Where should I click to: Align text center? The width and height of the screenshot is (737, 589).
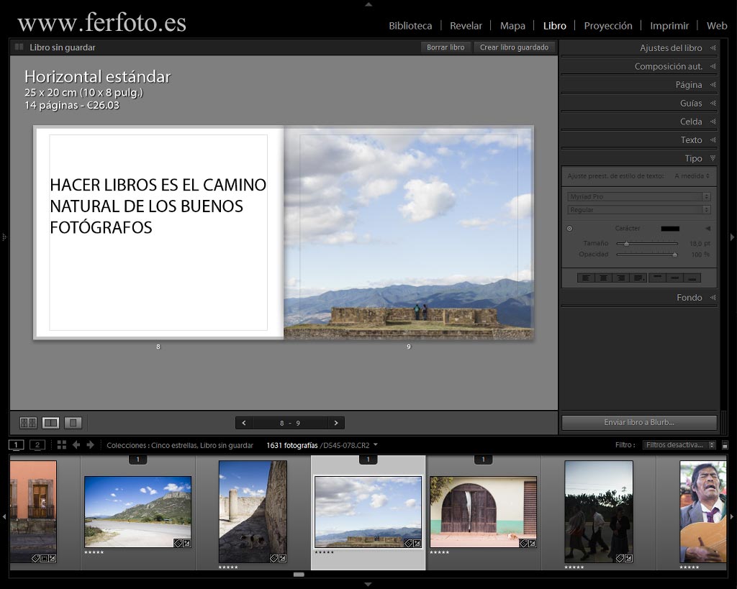[x=603, y=278]
